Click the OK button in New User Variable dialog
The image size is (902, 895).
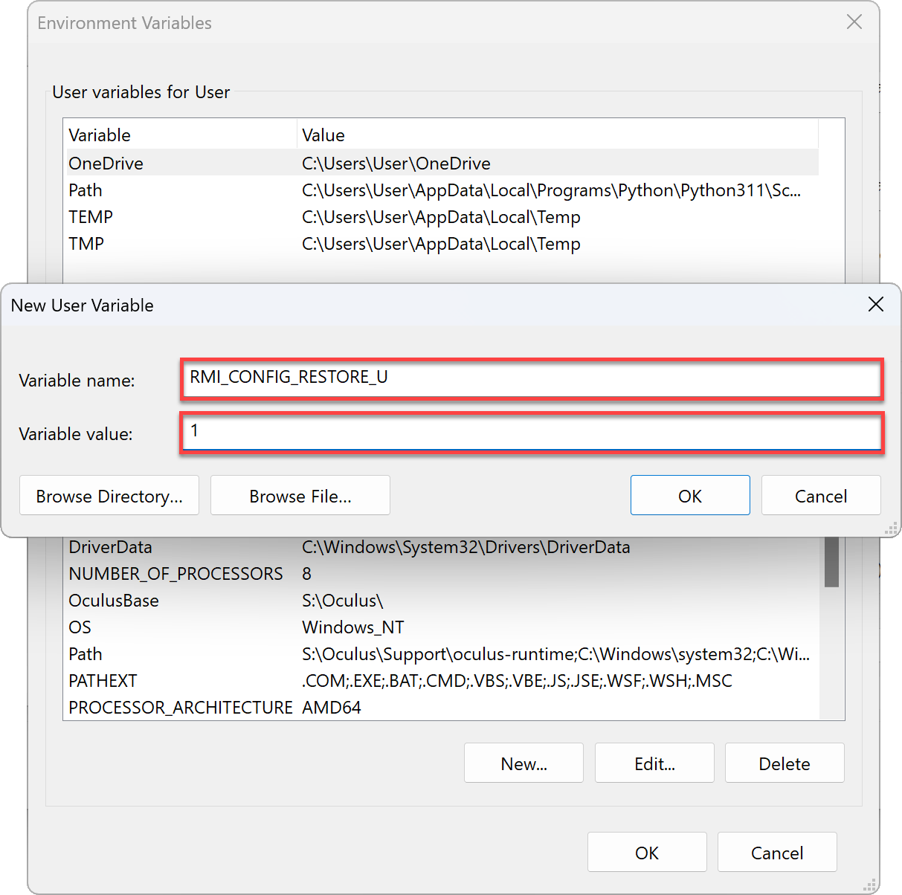point(689,495)
